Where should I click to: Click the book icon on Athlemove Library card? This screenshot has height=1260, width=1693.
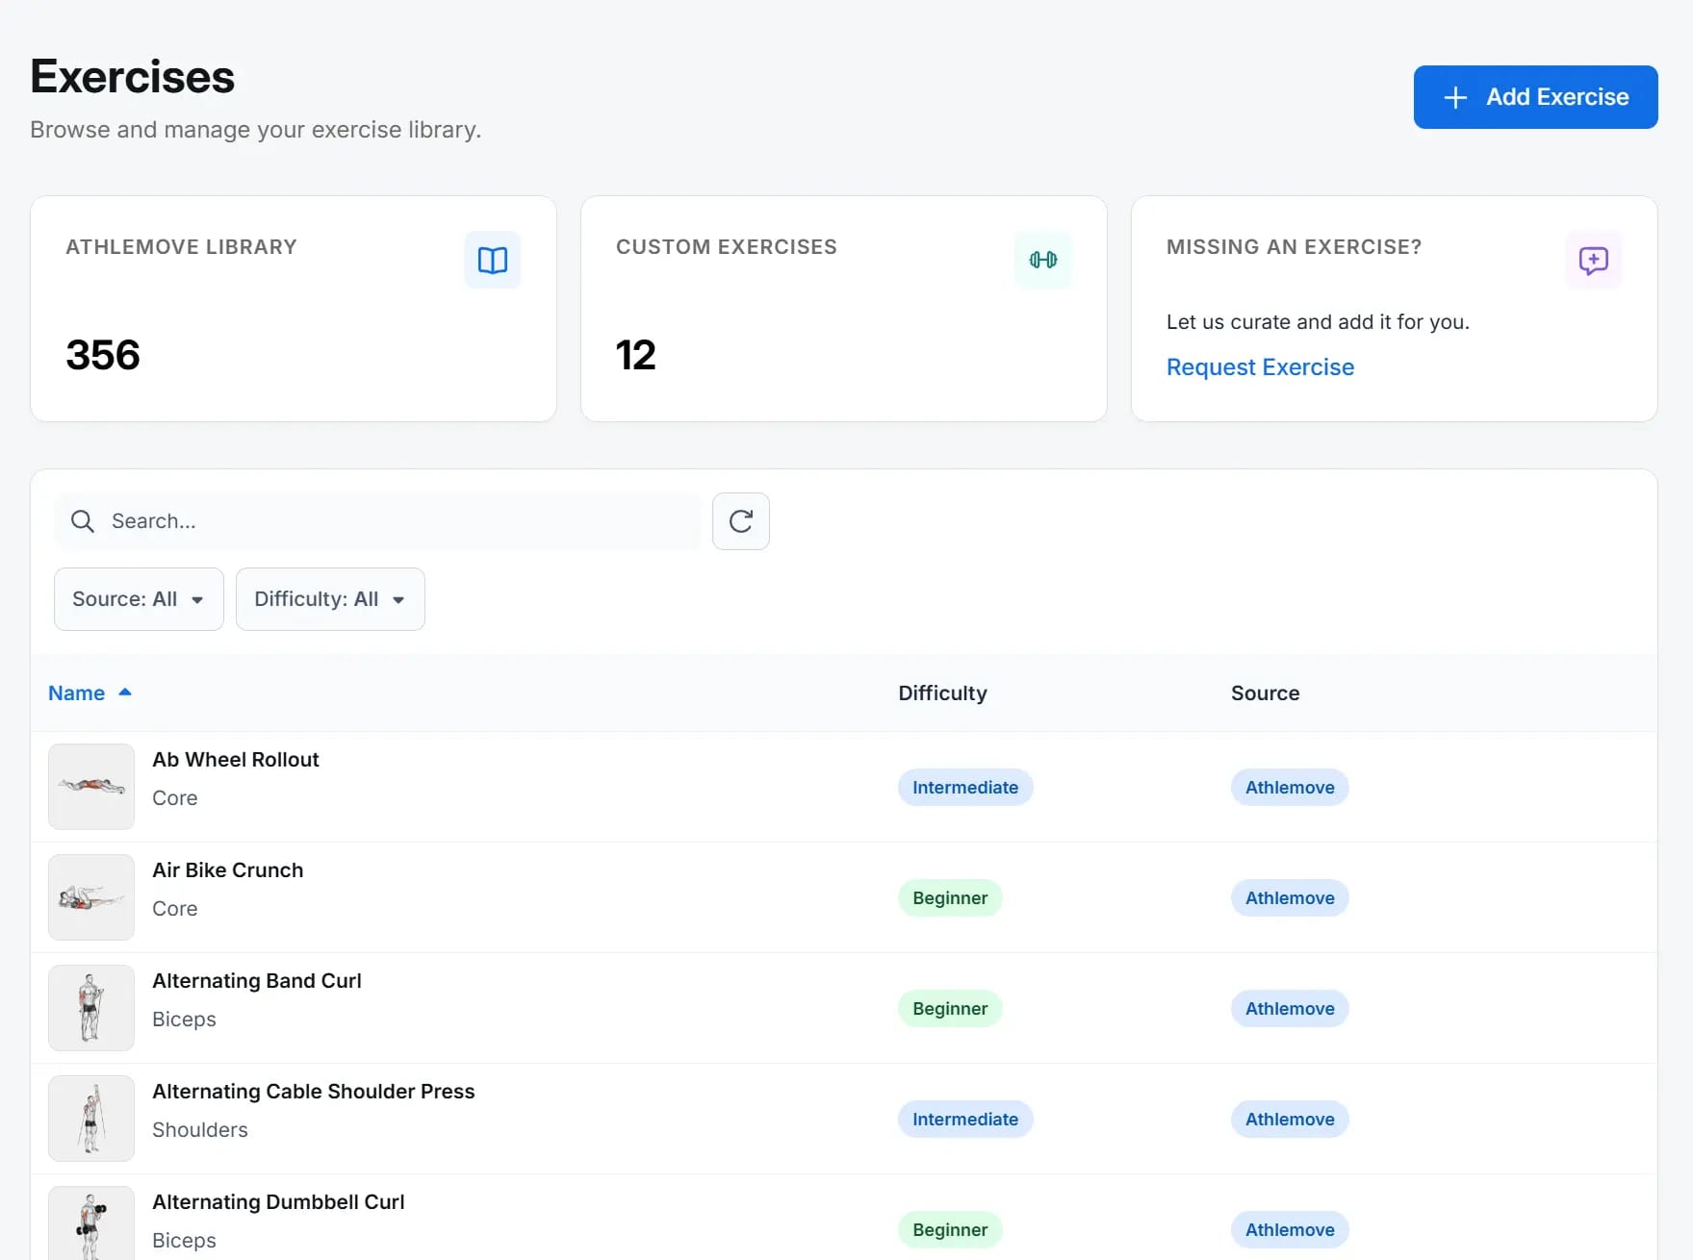[492, 260]
